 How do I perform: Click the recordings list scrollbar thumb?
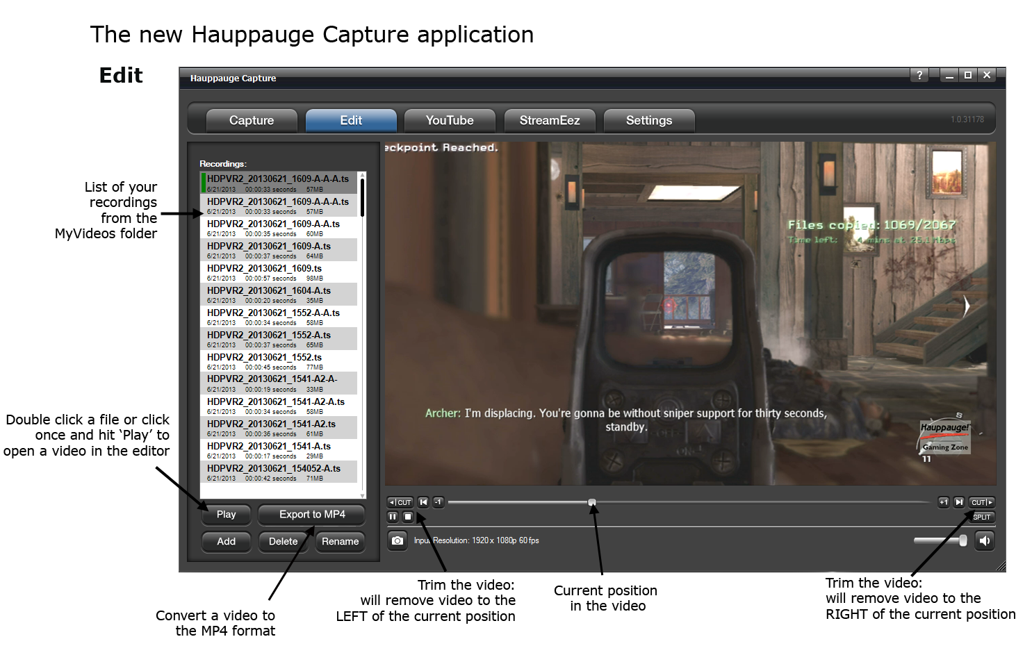pyautogui.click(x=362, y=197)
